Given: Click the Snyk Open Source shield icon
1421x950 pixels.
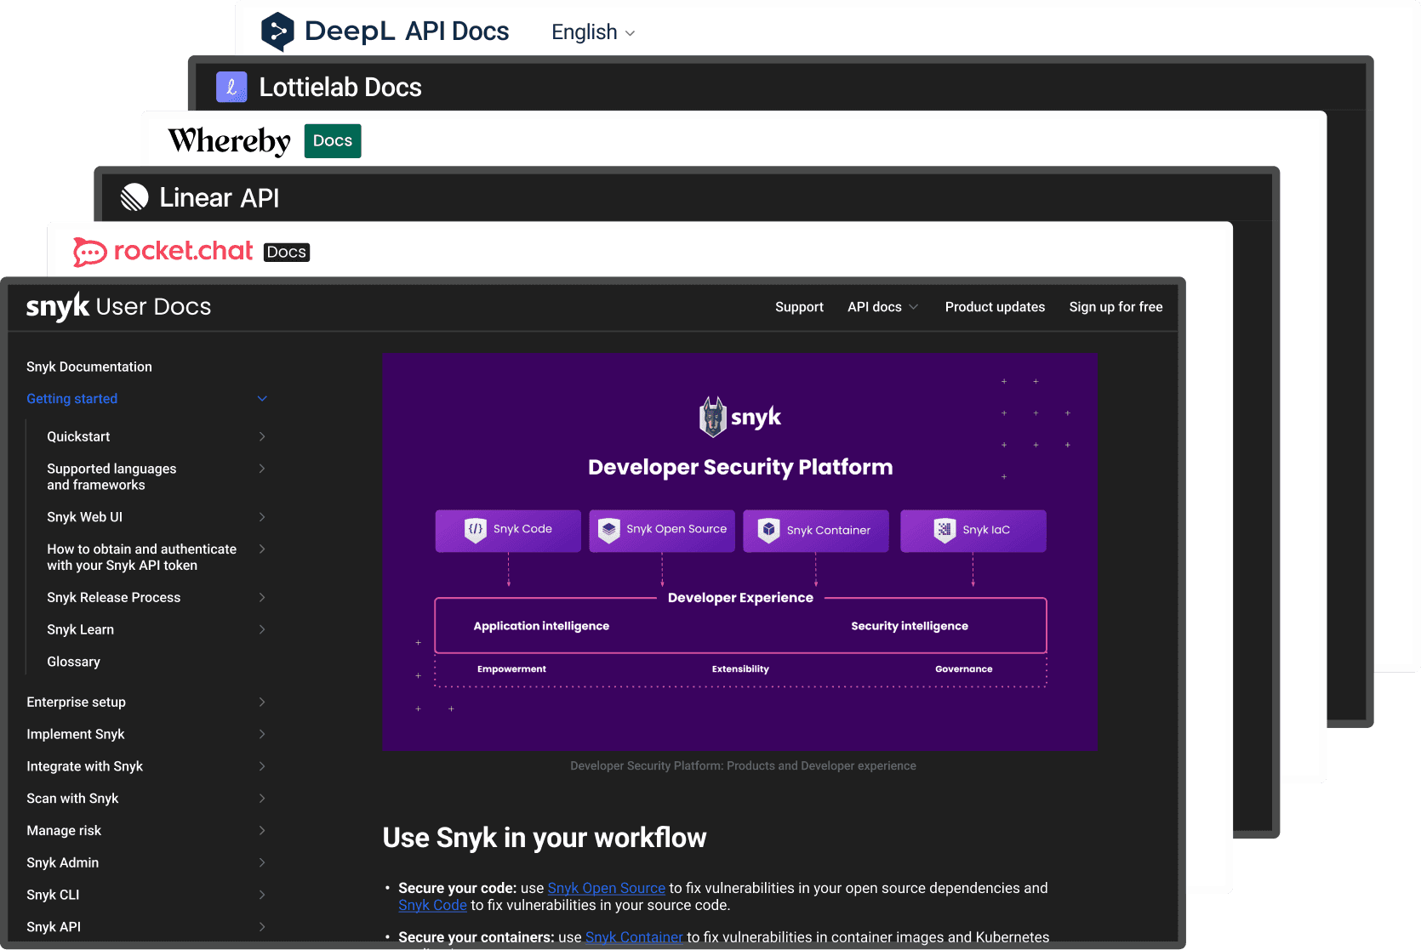Looking at the screenshot, I should 609,530.
